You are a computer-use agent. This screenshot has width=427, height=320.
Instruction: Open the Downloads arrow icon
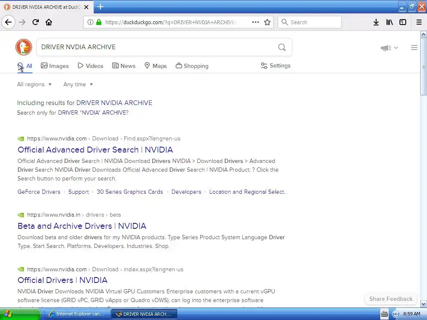click(x=376, y=22)
